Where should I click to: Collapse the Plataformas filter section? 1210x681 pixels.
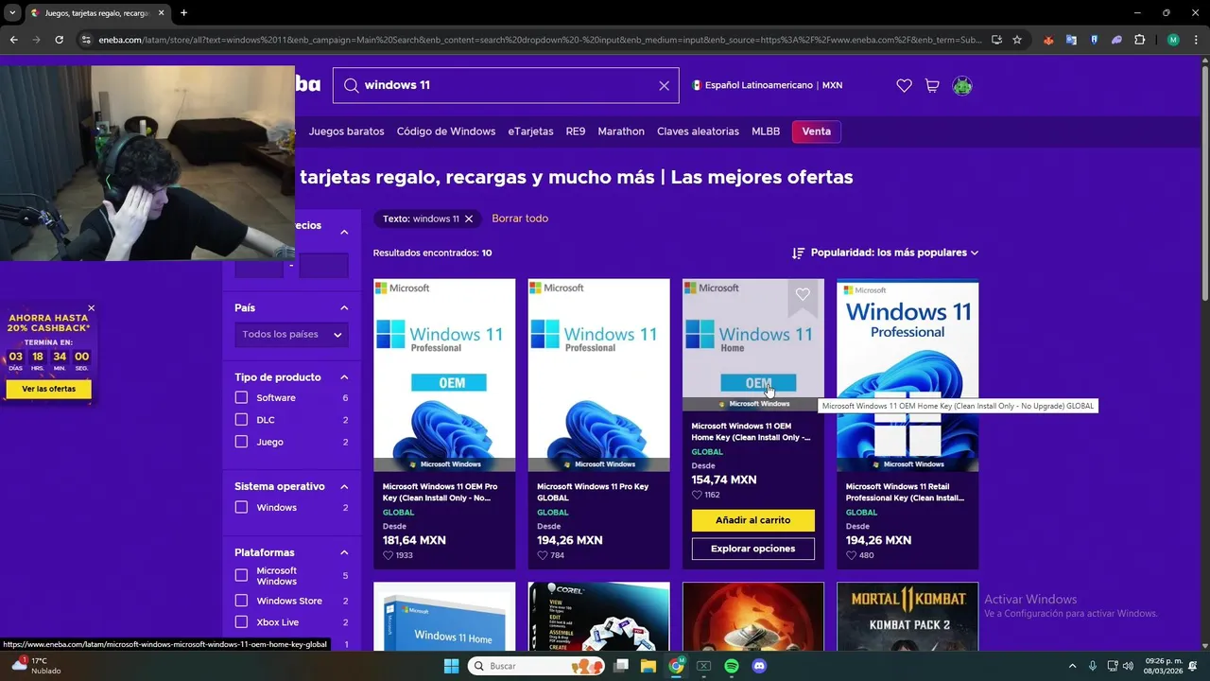(344, 552)
